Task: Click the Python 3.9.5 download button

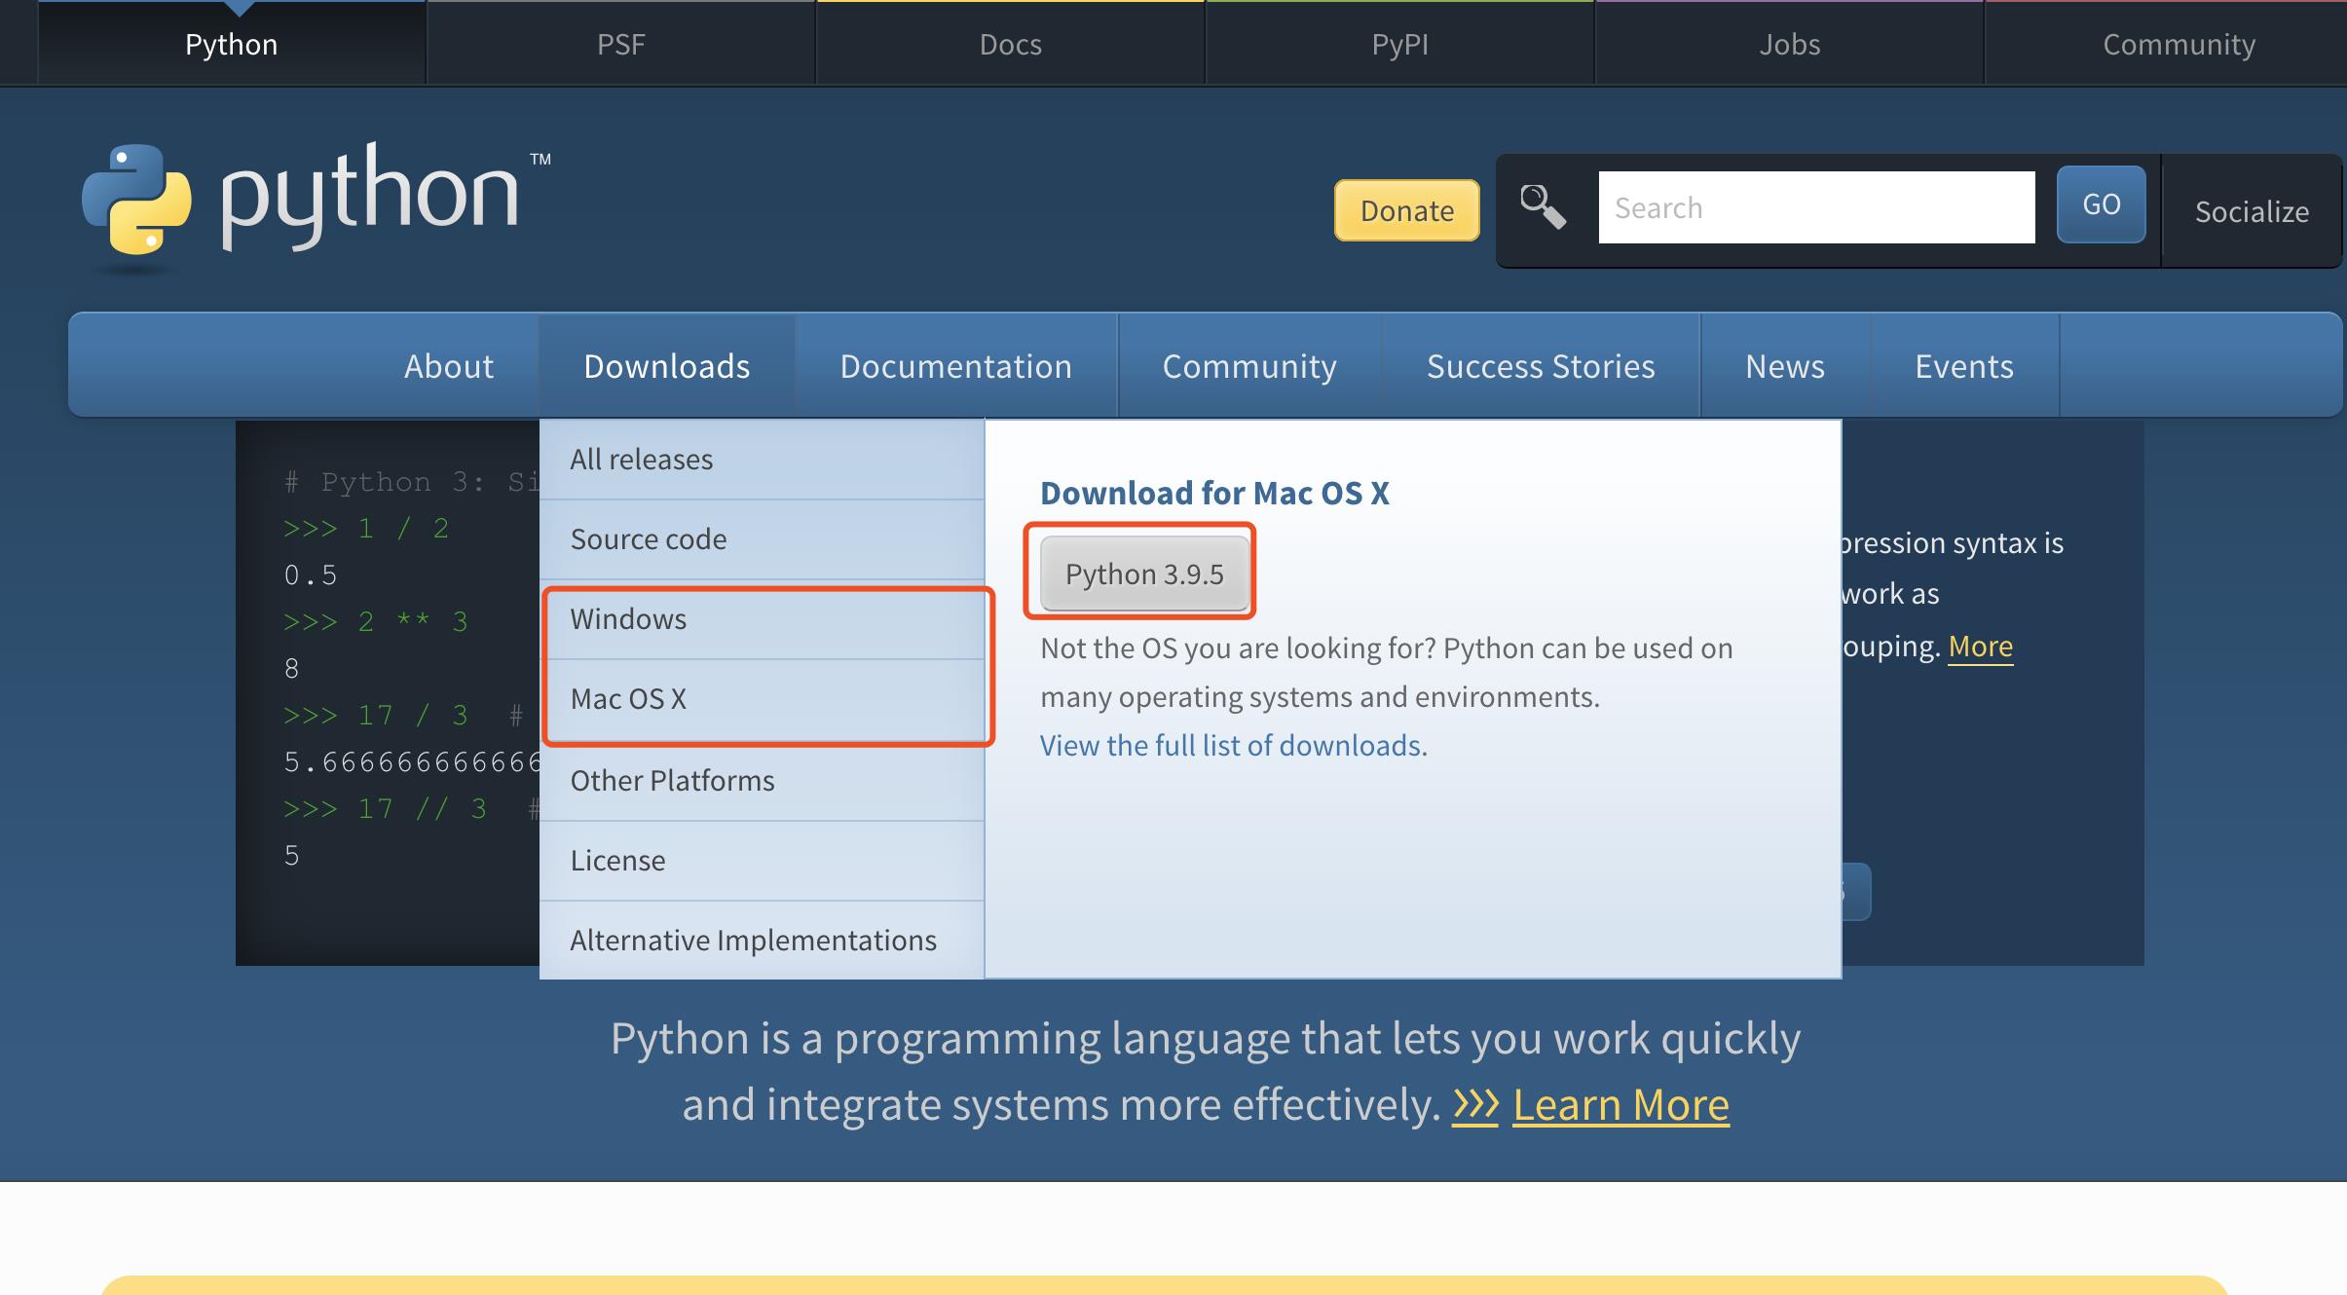Action: (x=1143, y=571)
